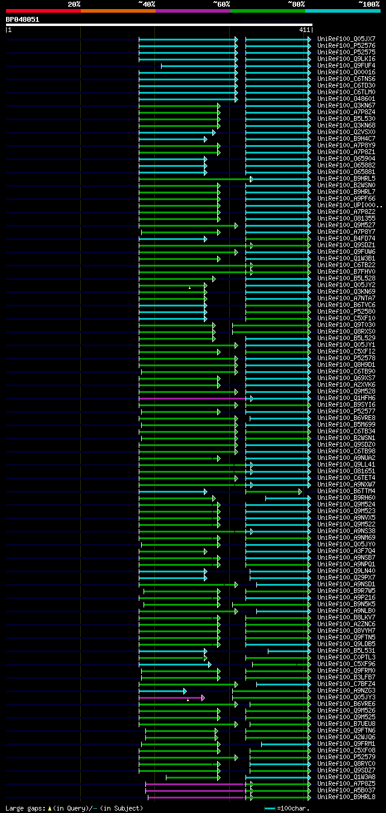
Task: Select hit label UniRef100_B9H4C7
Action: 346,138
